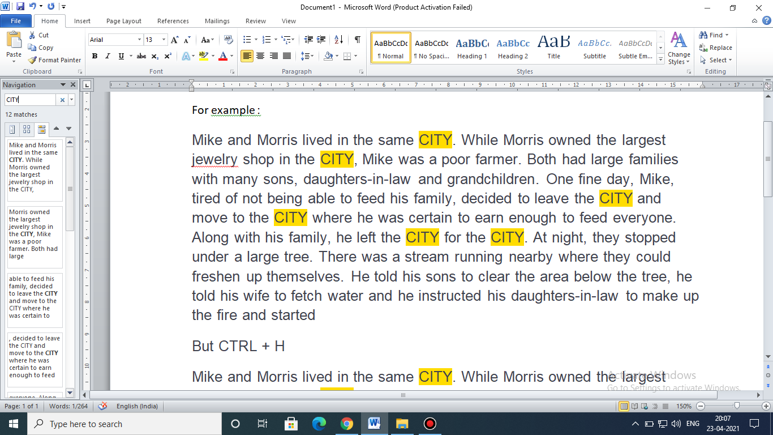Apply bullet list

[x=247, y=40]
